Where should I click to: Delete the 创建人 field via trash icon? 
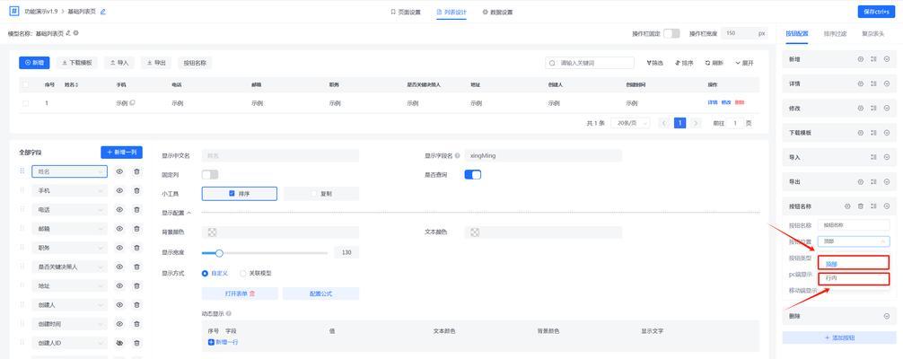(x=136, y=305)
